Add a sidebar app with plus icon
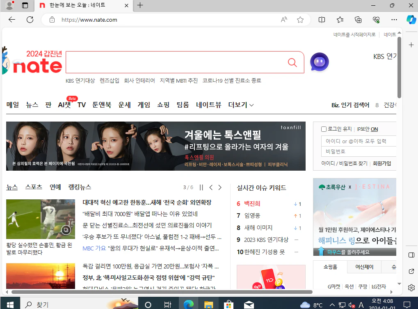The height and width of the screenshot is (309, 418). coord(411,45)
